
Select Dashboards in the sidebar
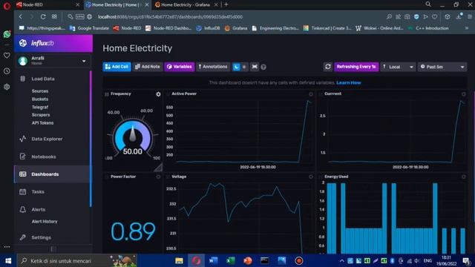pyautogui.click(x=51, y=174)
